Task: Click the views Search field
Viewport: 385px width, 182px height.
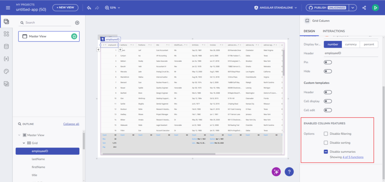Action: 44,22
